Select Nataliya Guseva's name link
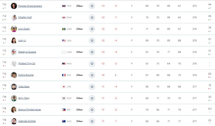This screenshot has height=126, width=215. [x=27, y=52]
